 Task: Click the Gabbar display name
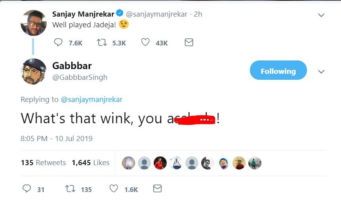[72, 66]
